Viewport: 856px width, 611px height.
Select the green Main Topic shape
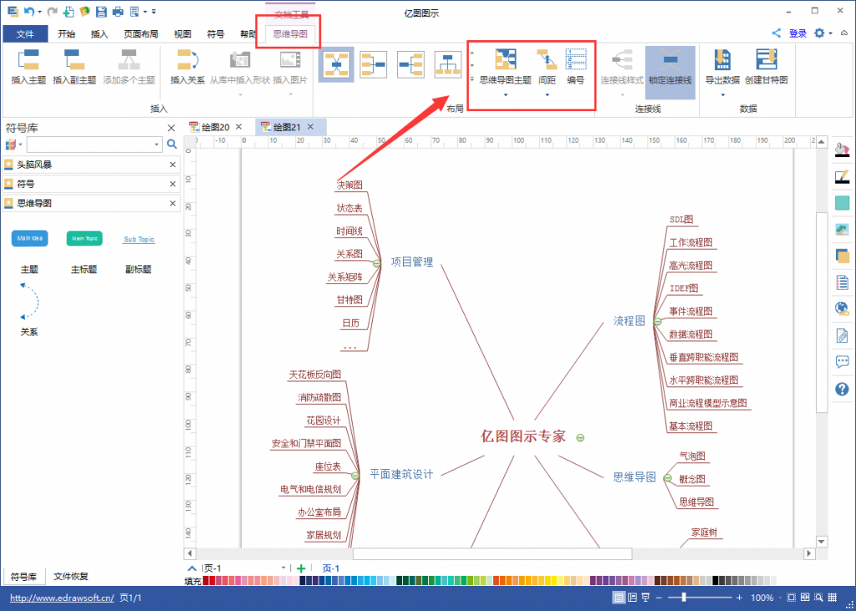84,238
